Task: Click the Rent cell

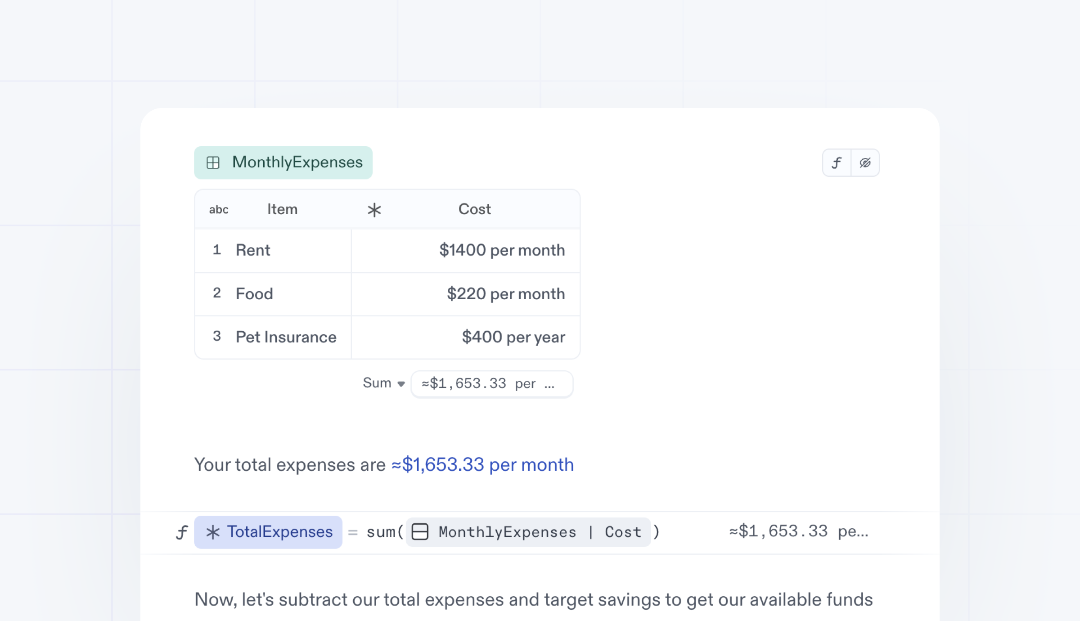Action: (x=253, y=250)
